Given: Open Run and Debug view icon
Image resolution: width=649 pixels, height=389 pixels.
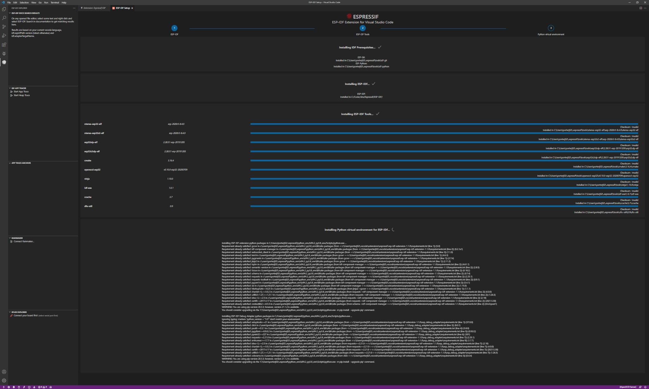Looking at the screenshot, I should [4, 36].
